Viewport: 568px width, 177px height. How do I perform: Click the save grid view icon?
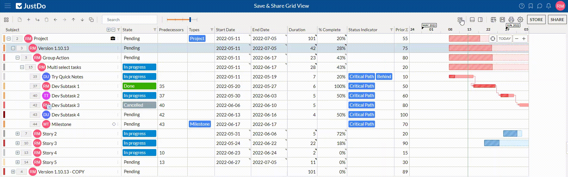[x=460, y=20]
